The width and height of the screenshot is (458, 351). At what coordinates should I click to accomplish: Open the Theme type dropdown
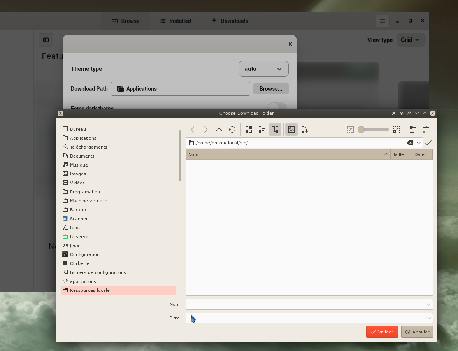(263, 69)
